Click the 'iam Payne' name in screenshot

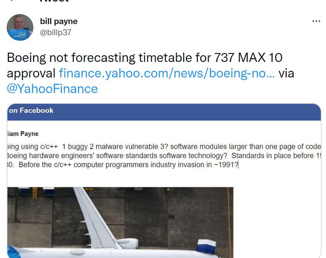[23, 134]
